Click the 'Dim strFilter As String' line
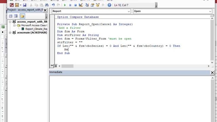Image resolution: width=217 pixels, height=122 pixels. tap(78, 35)
